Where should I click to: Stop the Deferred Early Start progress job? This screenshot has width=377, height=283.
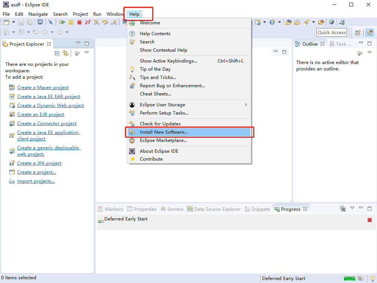click(x=370, y=220)
